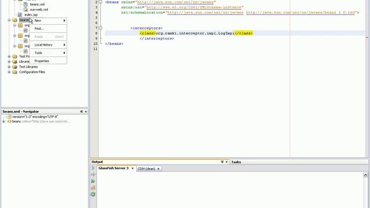Collapse the beans tag code fold

101,2
